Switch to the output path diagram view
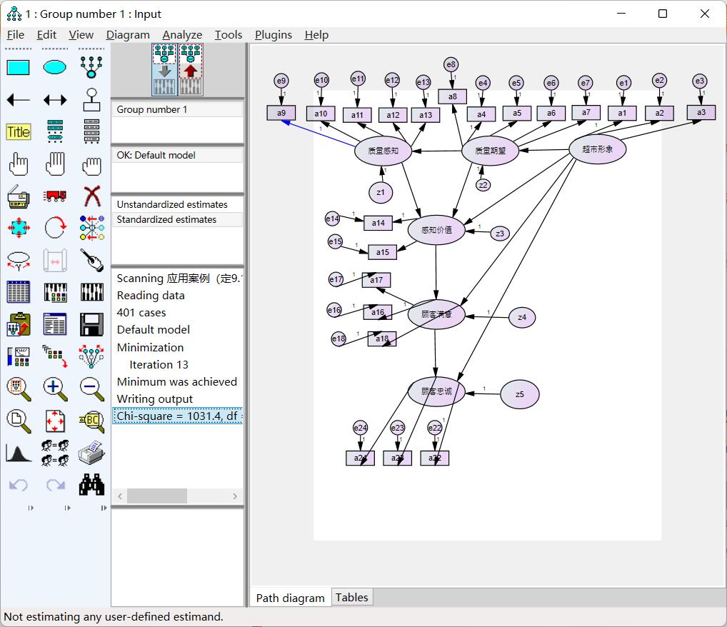This screenshot has width=727, height=627. 191,70
